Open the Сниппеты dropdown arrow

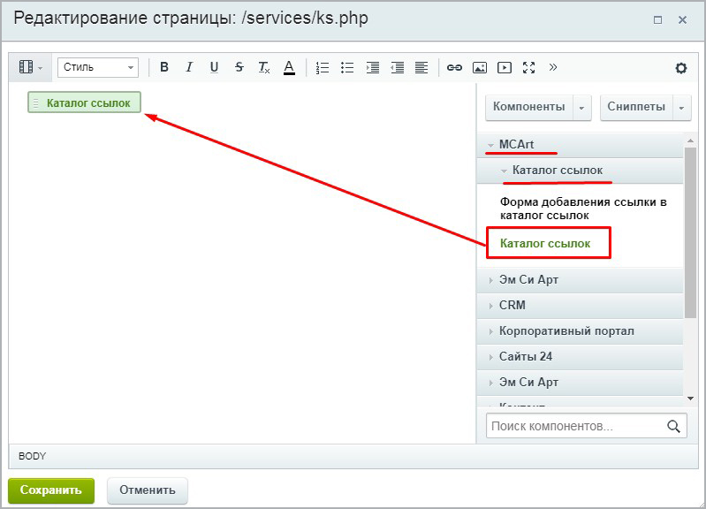[681, 108]
